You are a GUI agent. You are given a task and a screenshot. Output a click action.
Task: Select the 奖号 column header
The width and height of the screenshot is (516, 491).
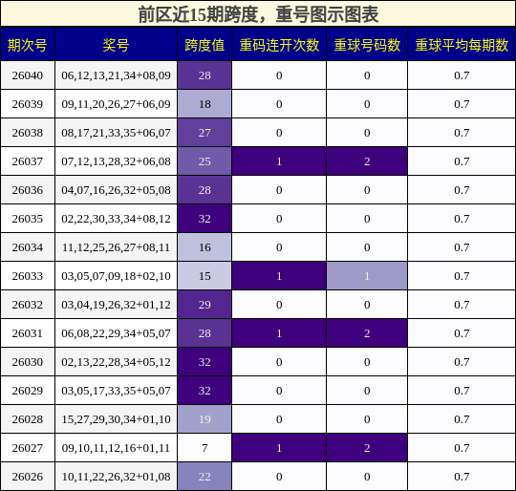[x=117, y=45]
